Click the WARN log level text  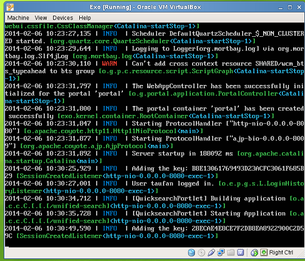pos(110,64)
